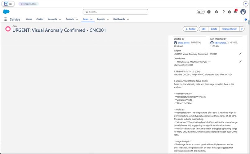Click the case title heading text

coord(59,30)
